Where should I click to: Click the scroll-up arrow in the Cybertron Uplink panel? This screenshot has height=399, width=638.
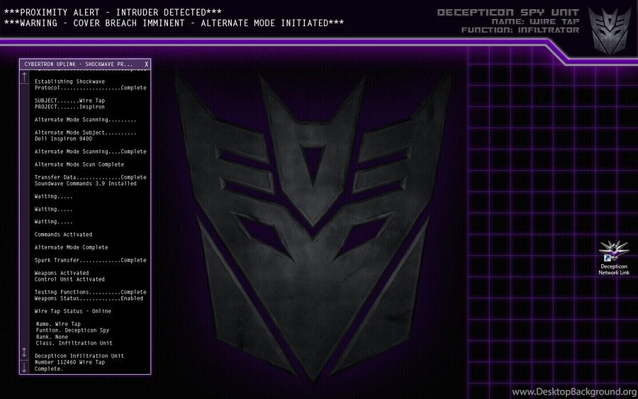[x=24, y=77]
